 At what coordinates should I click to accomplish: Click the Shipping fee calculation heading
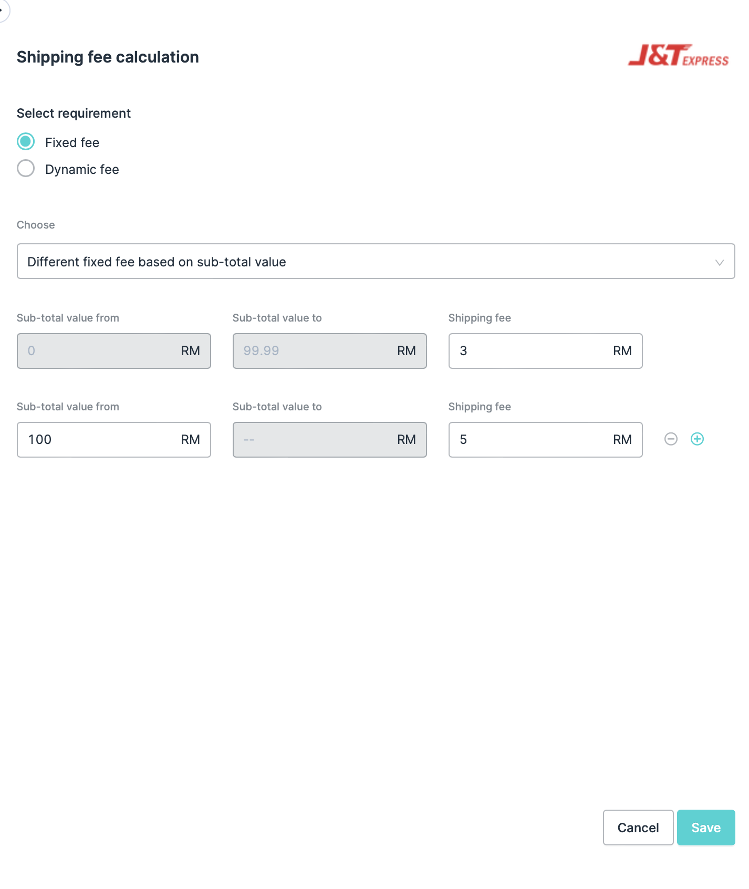click(x=108, y=57)
